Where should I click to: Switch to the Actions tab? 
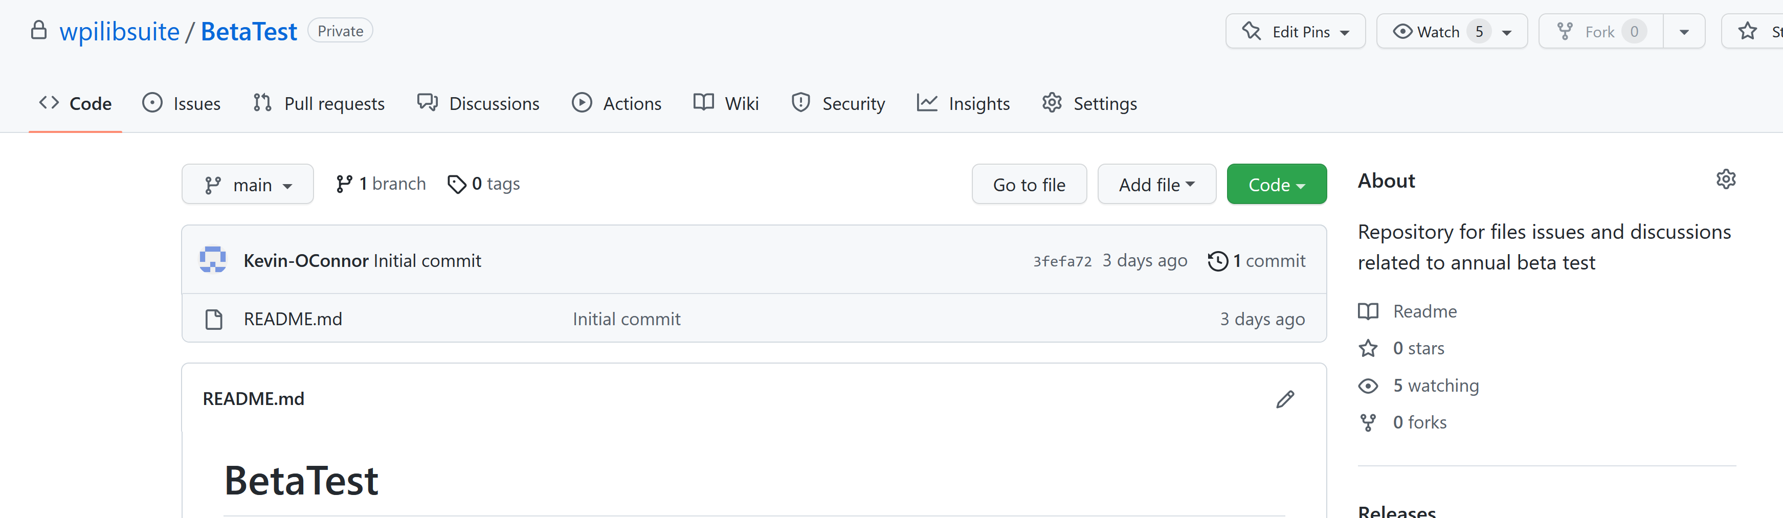[617, 104]
